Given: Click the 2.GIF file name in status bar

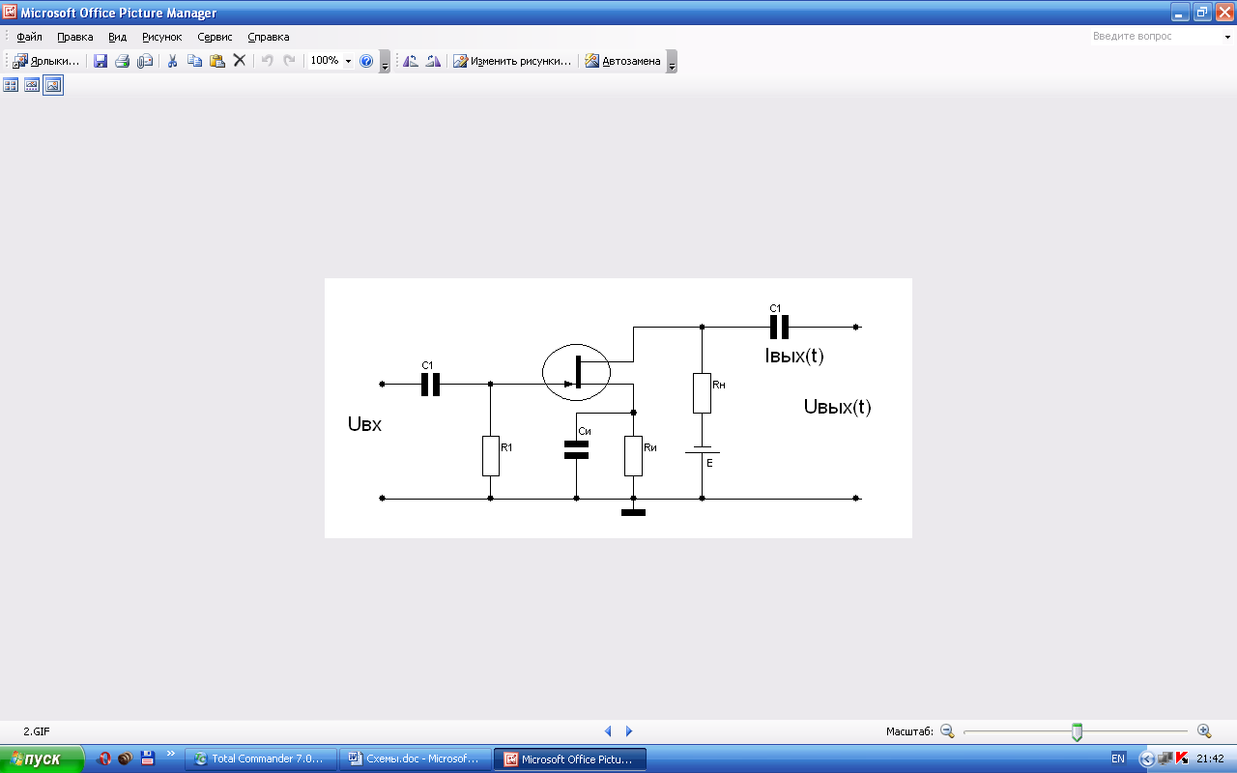Looking at the screenshot, I should (37, 731).
